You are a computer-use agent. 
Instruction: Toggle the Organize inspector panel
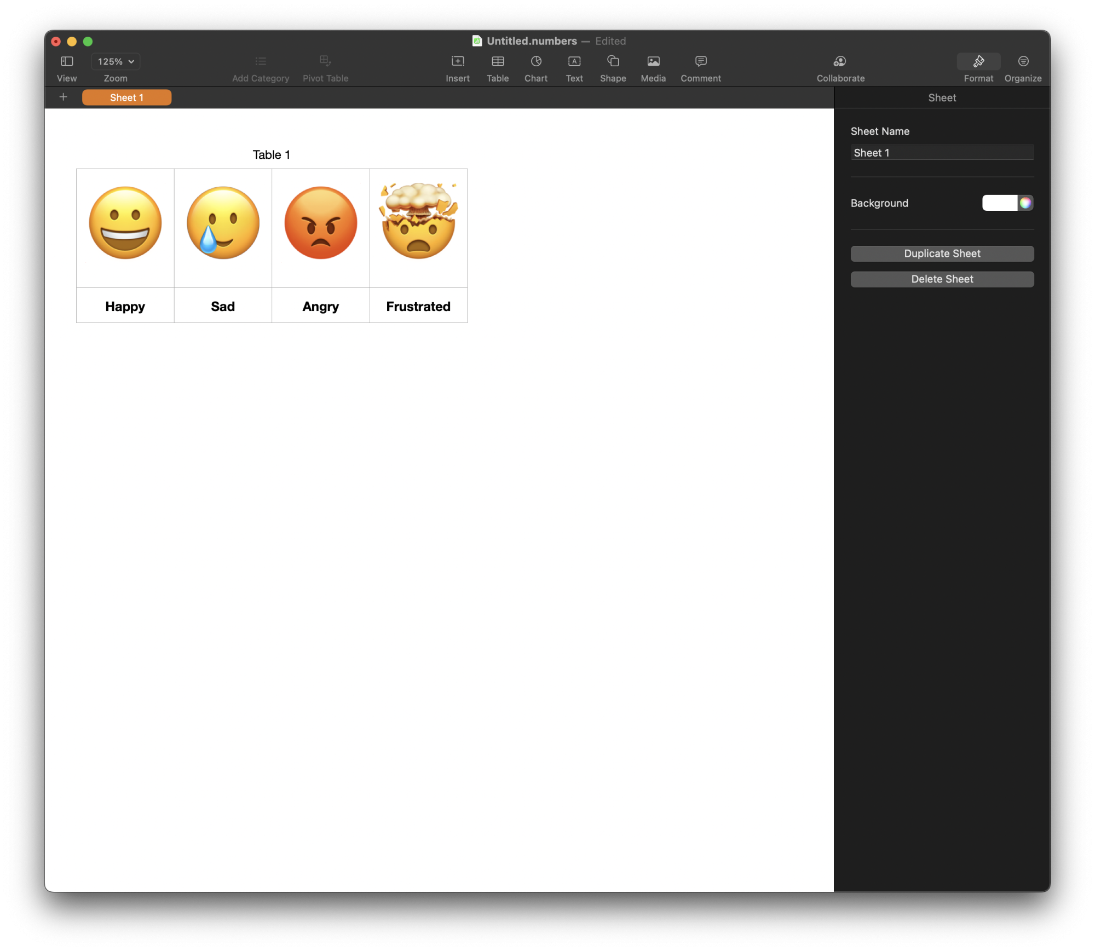1022,61
